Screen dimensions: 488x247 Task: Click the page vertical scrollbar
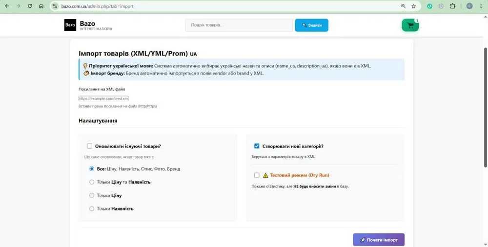pos(486,107)
